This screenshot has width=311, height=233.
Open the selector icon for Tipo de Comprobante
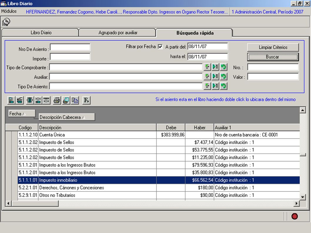(207, 67)
